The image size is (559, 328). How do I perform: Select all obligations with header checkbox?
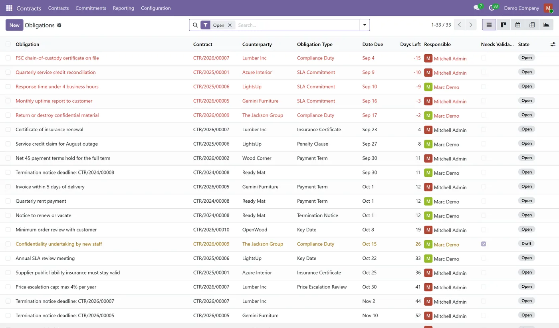(8, 44)
